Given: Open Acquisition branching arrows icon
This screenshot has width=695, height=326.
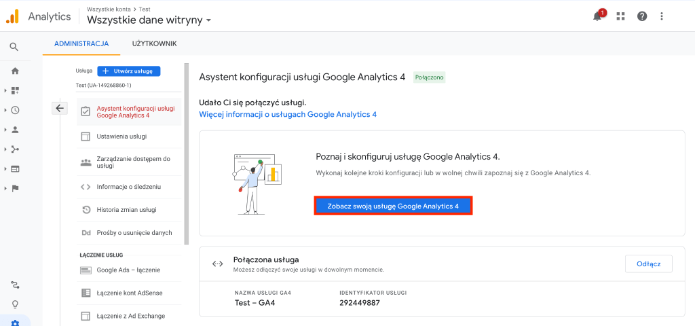Looking at the screenshot, I should pyautogui.click(x=15, y=149).
